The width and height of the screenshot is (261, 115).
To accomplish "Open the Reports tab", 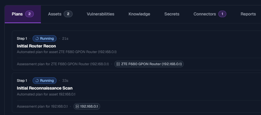I will [248, 14].
